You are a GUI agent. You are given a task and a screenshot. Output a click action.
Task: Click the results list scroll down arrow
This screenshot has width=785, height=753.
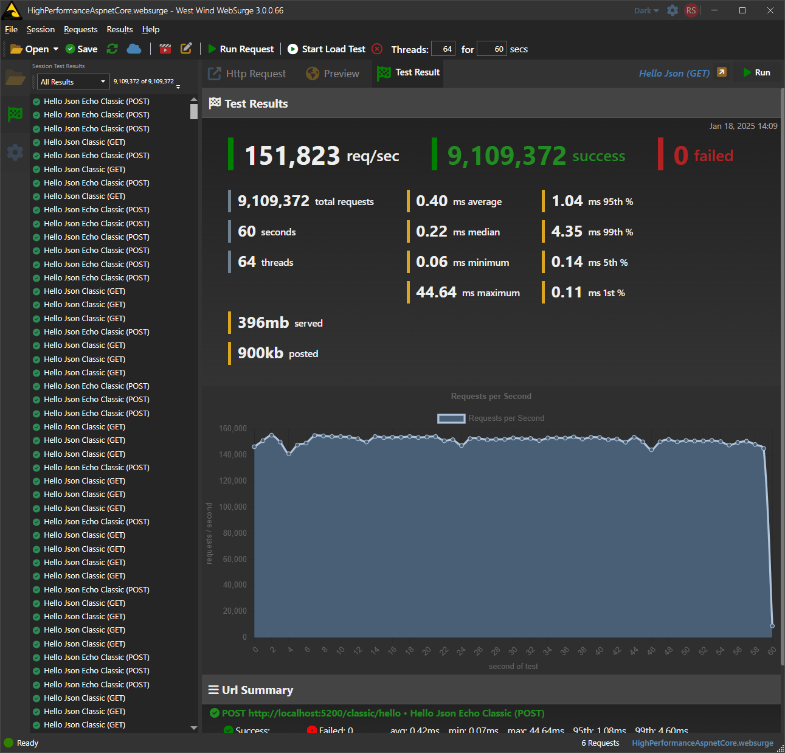coord(194,727)
